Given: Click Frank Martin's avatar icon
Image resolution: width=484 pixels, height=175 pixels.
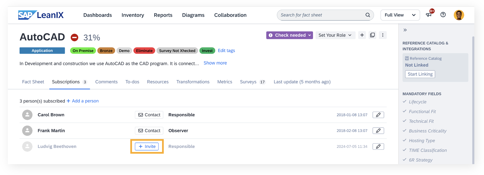Looking at the screenshot, I should pyautogui.click(x=27, y=131).
